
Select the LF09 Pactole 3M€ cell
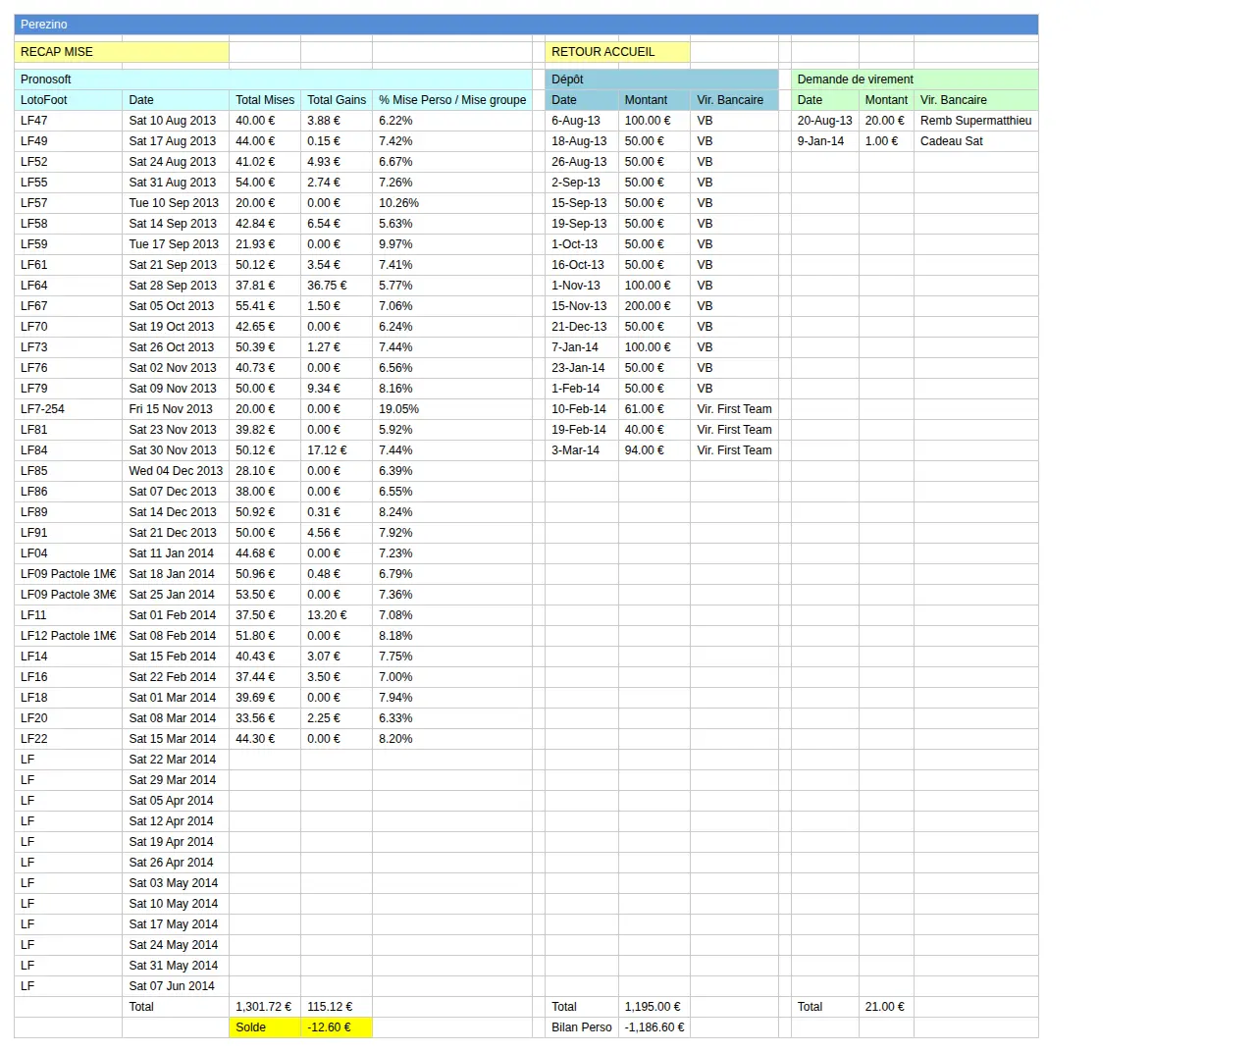68,595
